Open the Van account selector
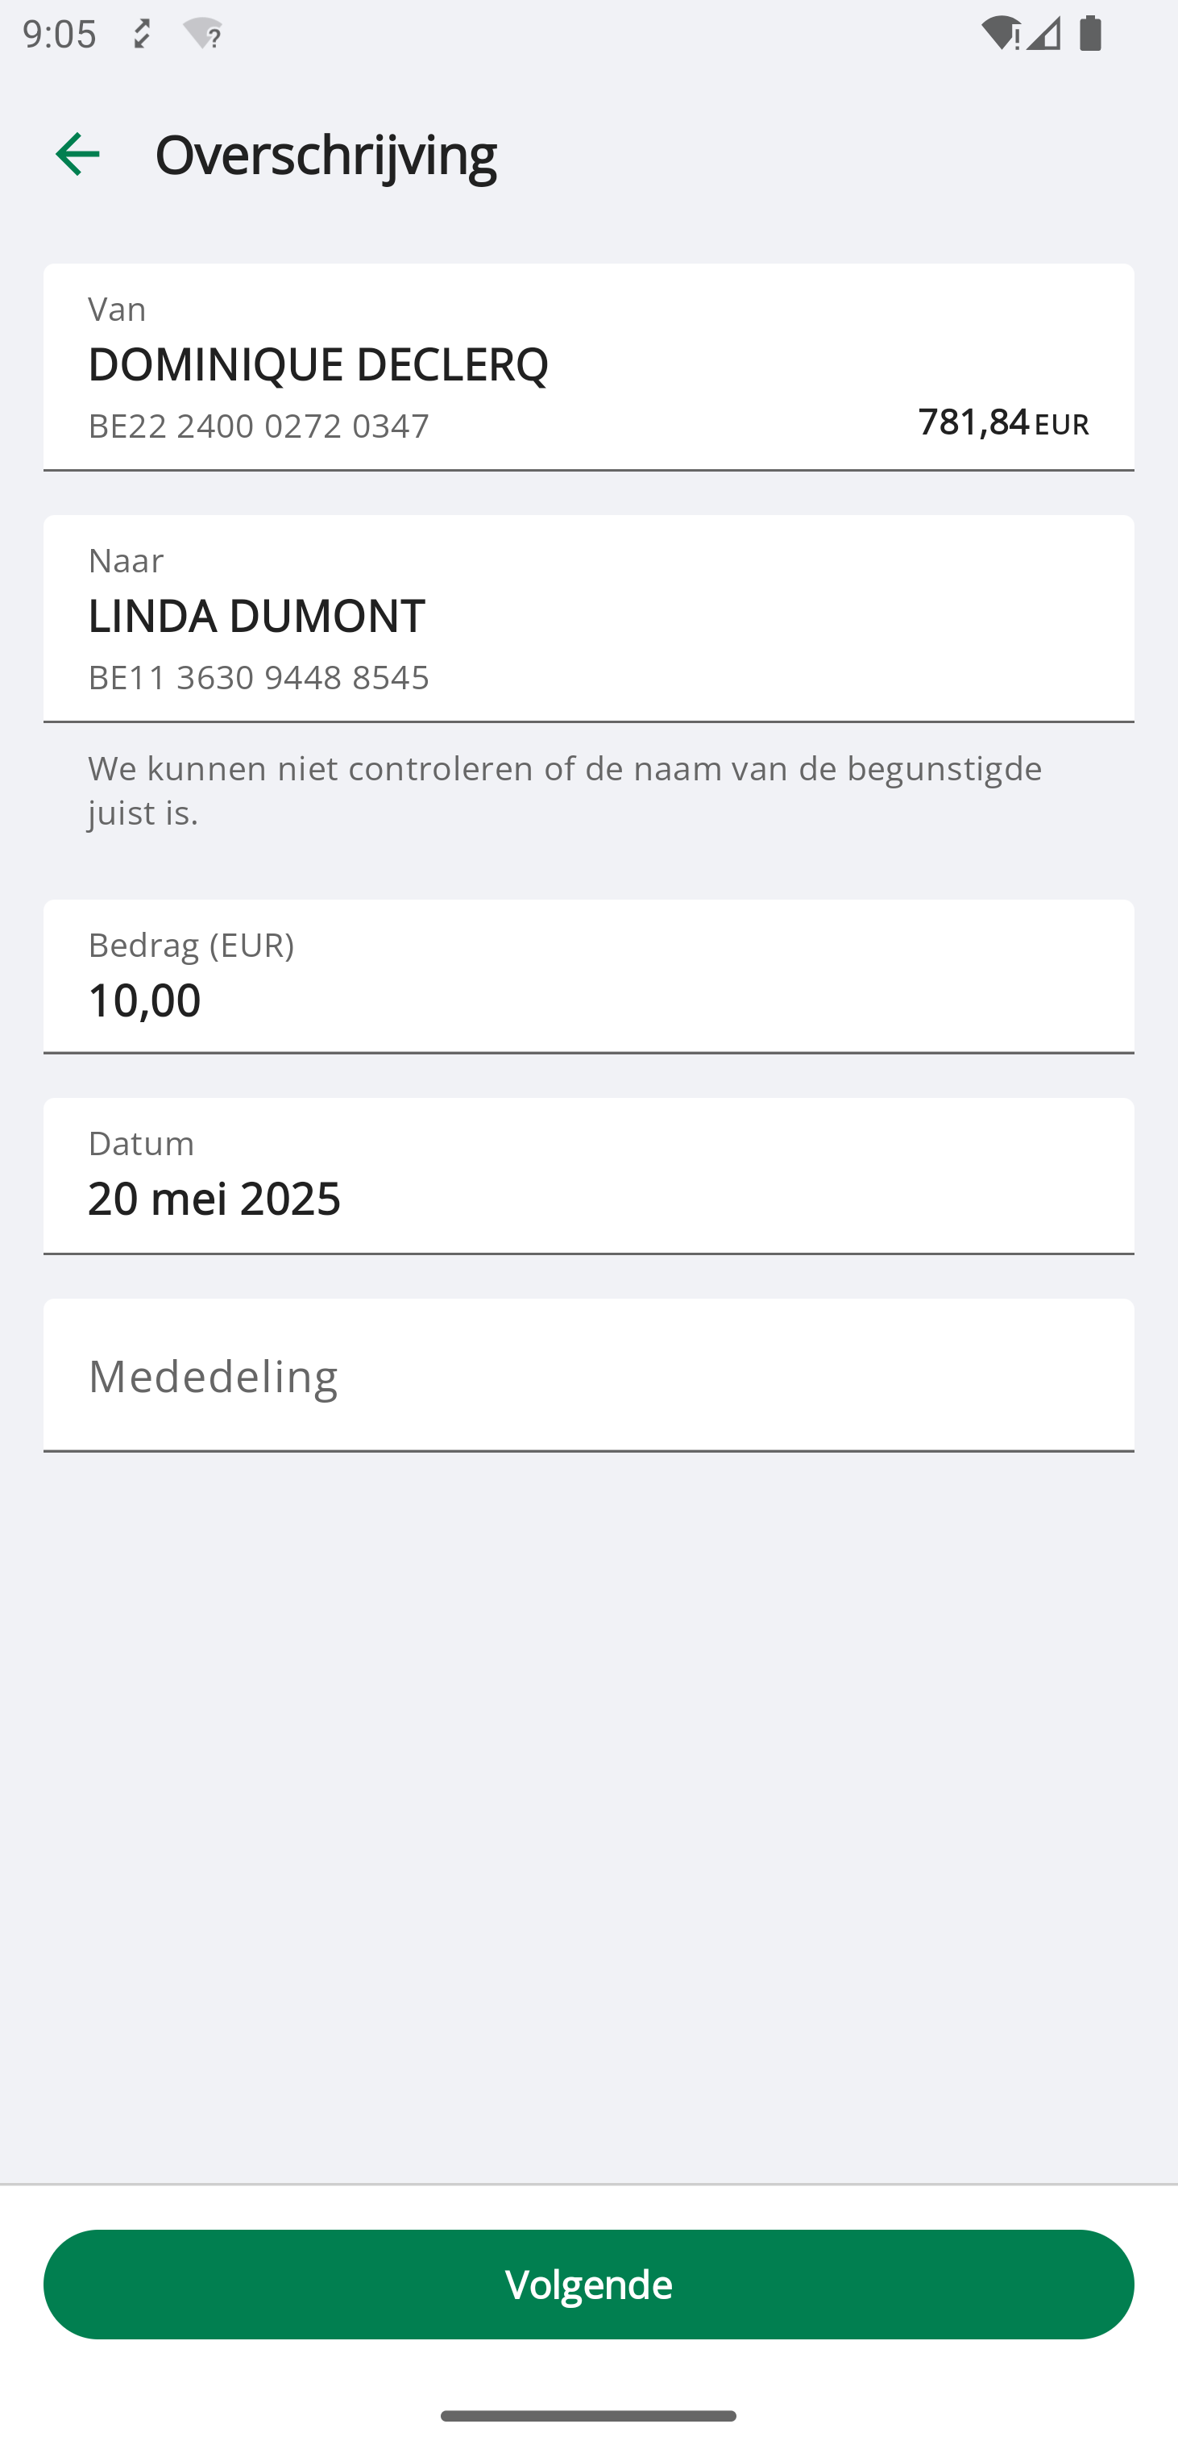The width and height of the screenshot is (1178, 2449). pyautogui.click(x=588, y=366)
